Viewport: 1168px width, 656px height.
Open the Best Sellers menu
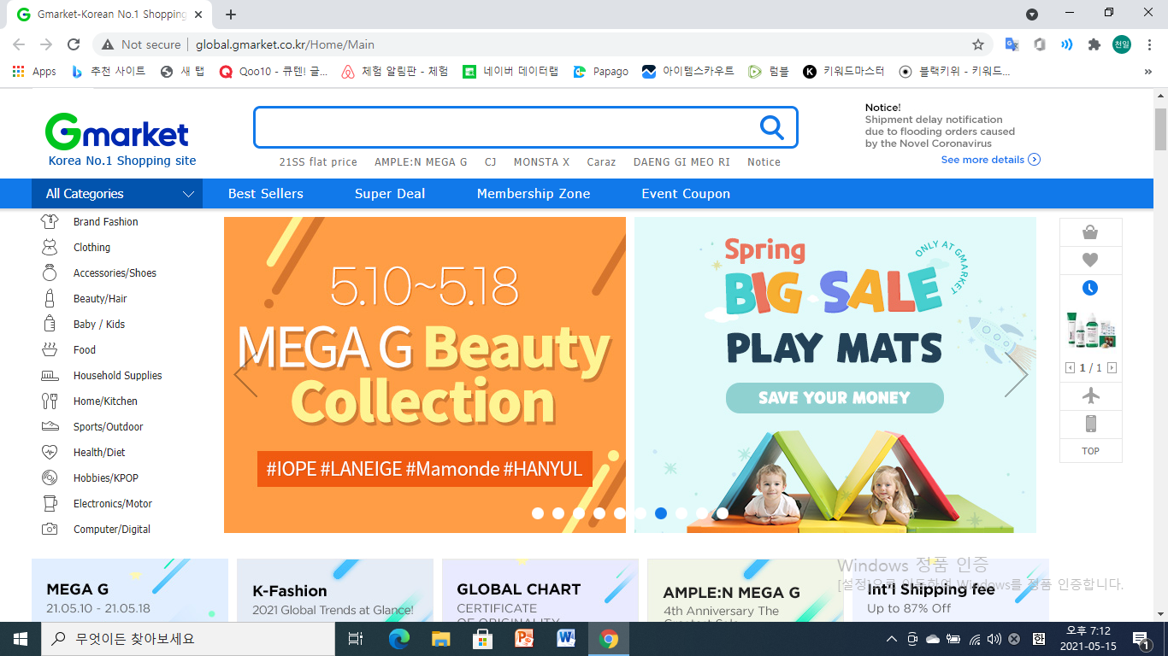tap(266, 194)
